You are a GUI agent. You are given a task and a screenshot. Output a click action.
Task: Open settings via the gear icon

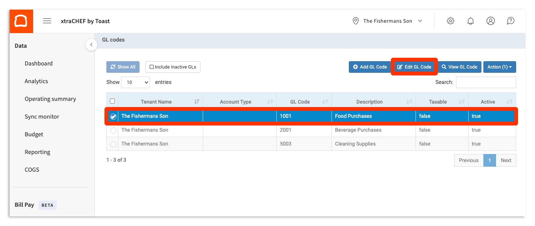click(x=450, y=21)
